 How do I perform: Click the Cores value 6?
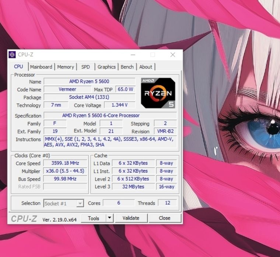click(x=119, y=203)
